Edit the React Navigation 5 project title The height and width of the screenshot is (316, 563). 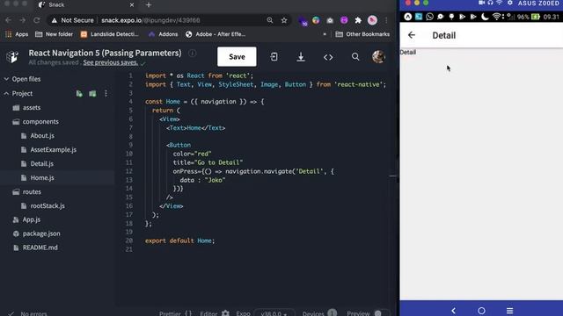pyautogui.click(x=105, y=53)
